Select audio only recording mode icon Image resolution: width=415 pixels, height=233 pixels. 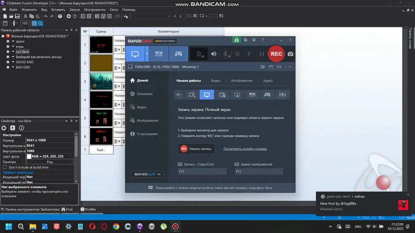click(282, 94)
